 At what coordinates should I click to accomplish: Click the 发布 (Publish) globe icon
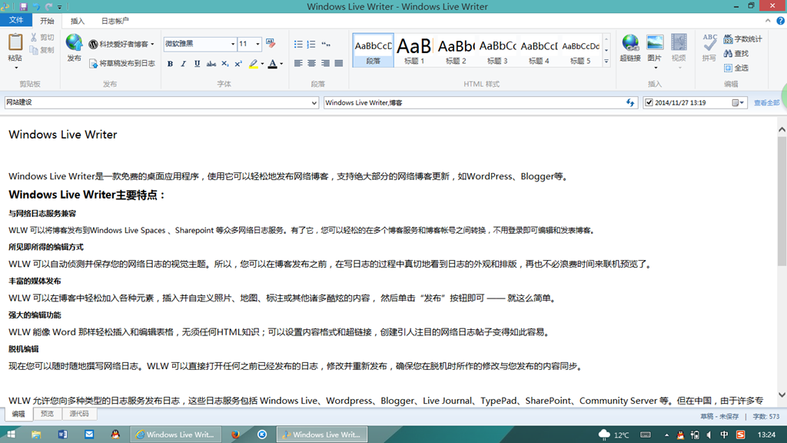74,42
